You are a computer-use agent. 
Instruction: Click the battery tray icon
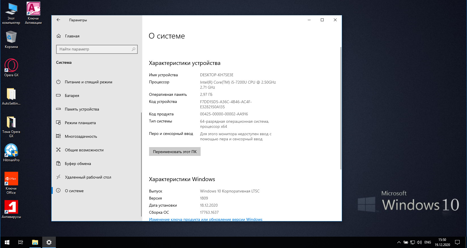[406, 242]
